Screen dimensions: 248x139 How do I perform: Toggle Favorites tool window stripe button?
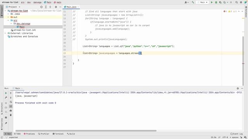pyautogui.click(x=2, y=124)
